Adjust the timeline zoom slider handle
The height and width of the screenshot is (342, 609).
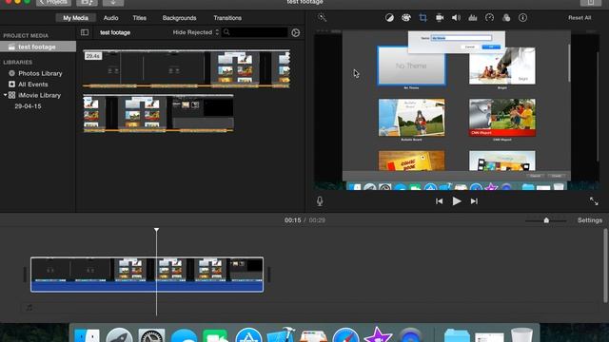tap(546, 220)
